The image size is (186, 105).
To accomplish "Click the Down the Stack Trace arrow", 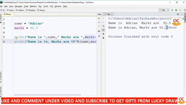I will click(103, 22).
